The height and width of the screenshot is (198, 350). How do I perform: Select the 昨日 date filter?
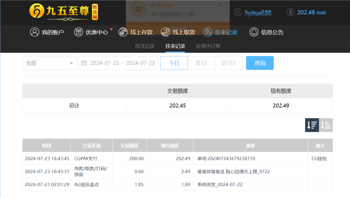coord(201,63)
